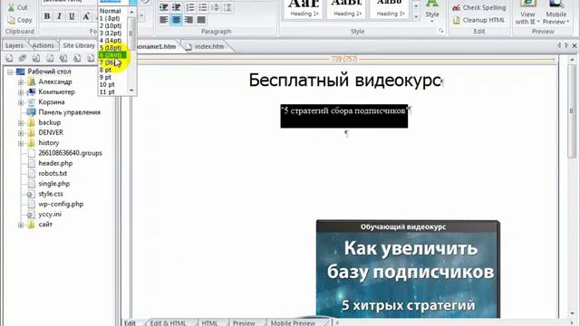Expand Александр folder node
The image size is (580, 326).
point(21,82)
